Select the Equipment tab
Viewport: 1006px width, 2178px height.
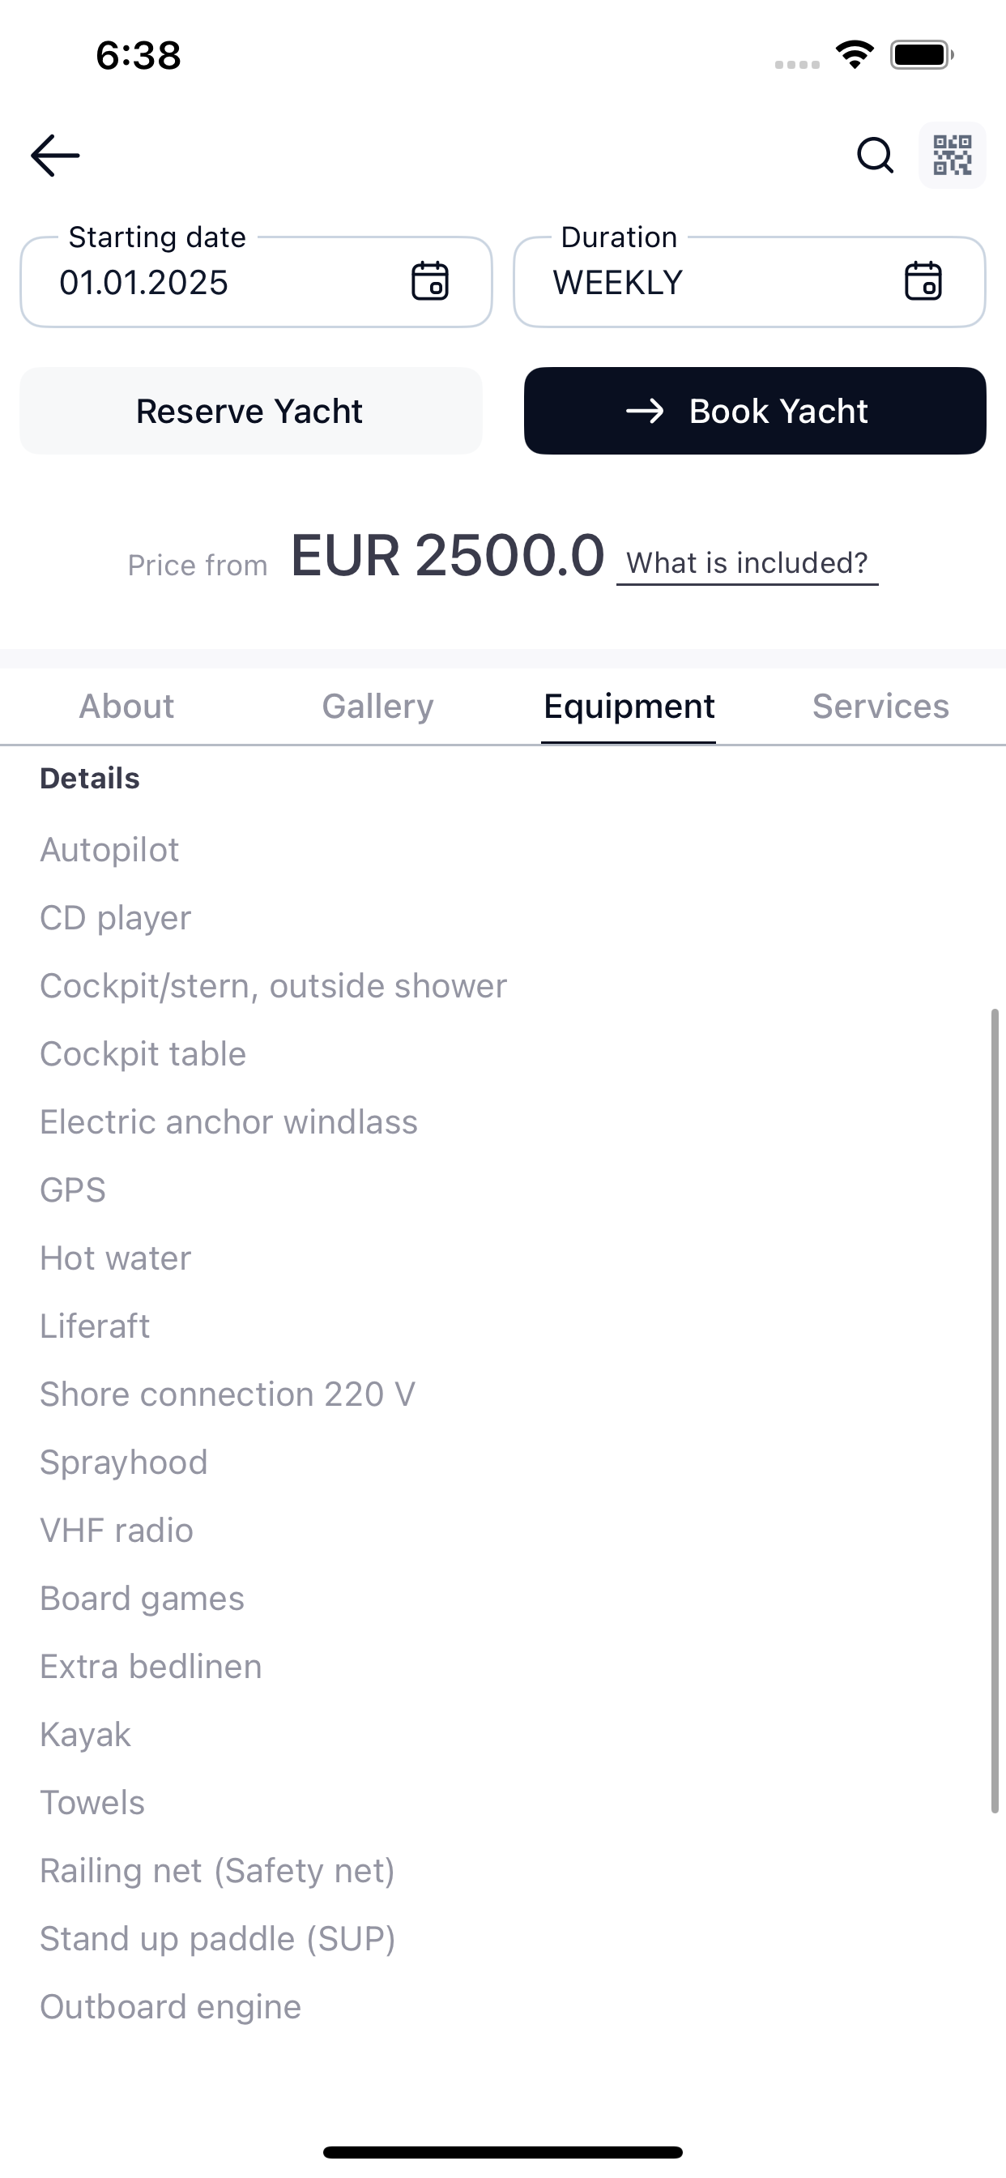coord(629,706)
